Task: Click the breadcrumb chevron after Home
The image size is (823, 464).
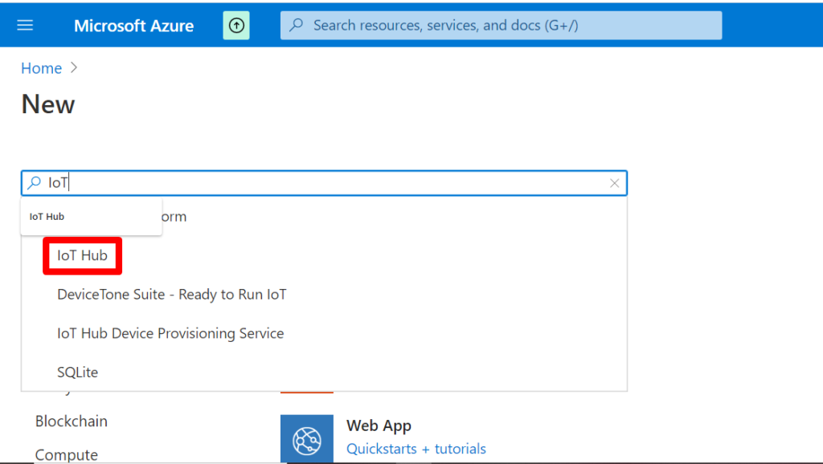Action: 74,67
